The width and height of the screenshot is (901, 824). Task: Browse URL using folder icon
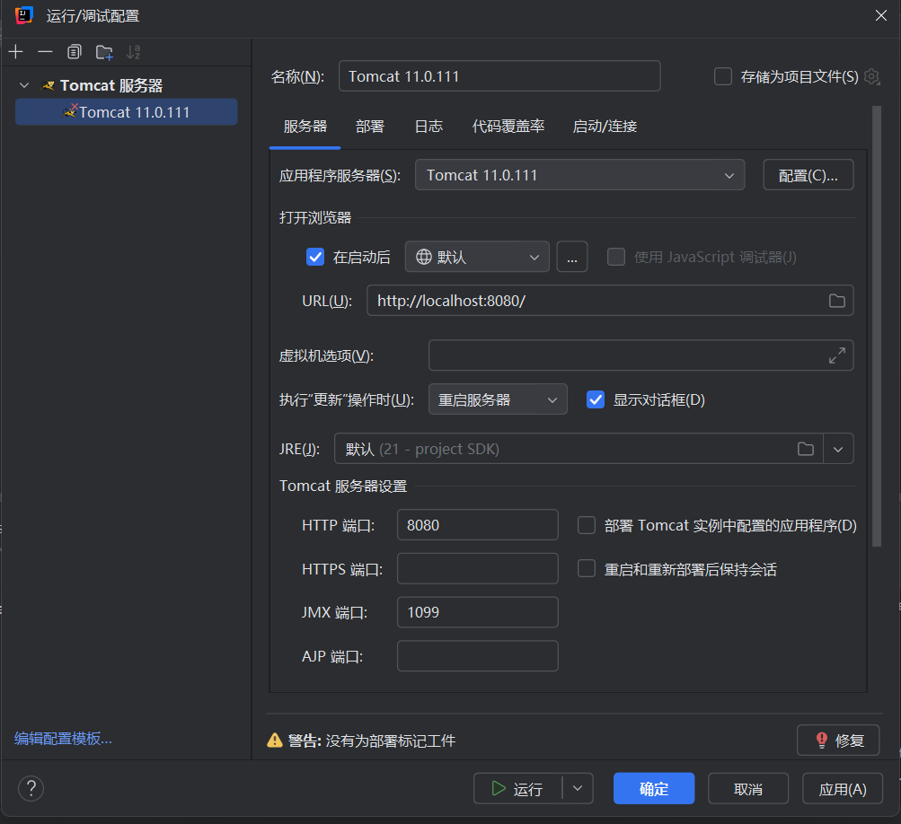836,301
